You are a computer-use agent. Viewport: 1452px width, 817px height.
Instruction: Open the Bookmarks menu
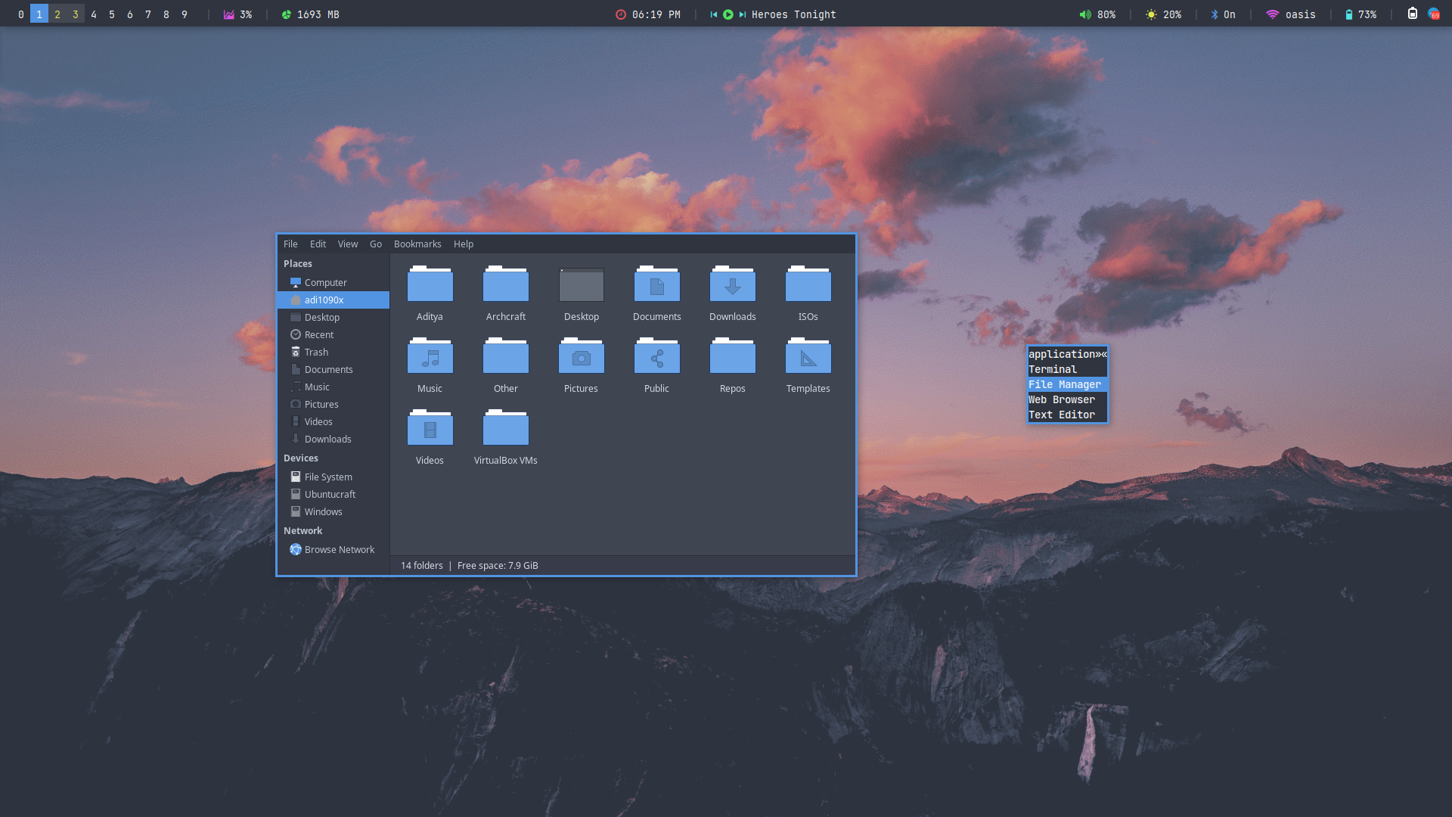click(417, 244)
